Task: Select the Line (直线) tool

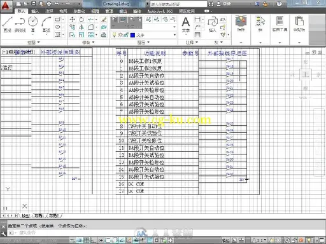Action: pyautogui.click(x=7, y=25)
